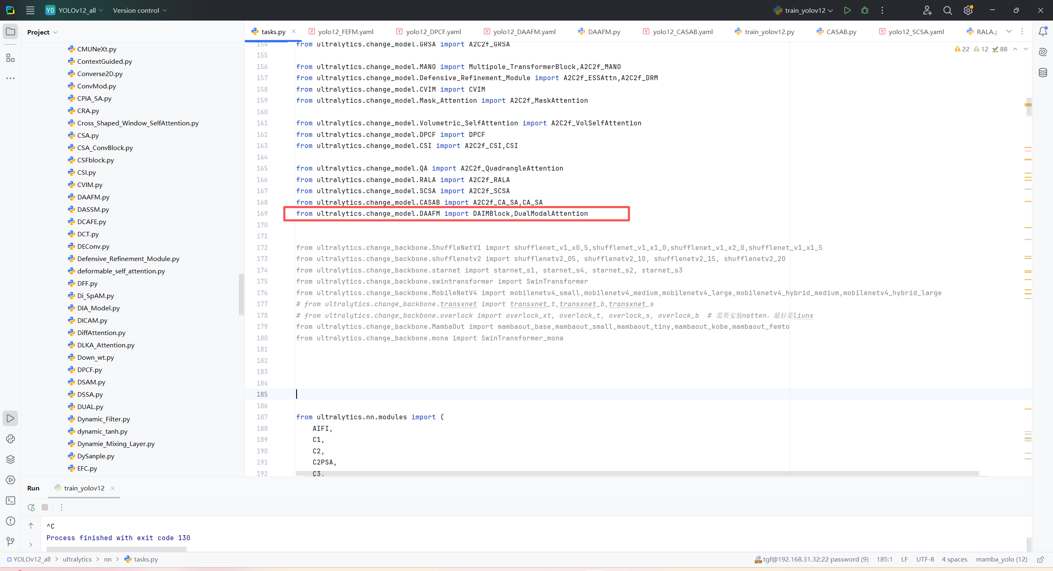Open DAAFM.py in the project tree
Image resolution: width=1053 pixels, height=571 pixels.
[x=93, y=197]
